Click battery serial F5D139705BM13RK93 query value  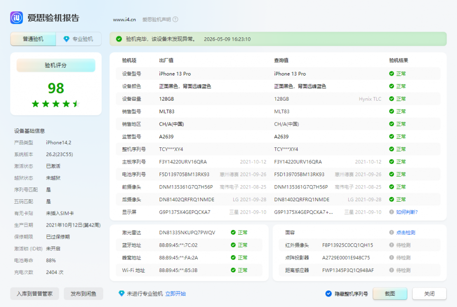click(299, 174)
